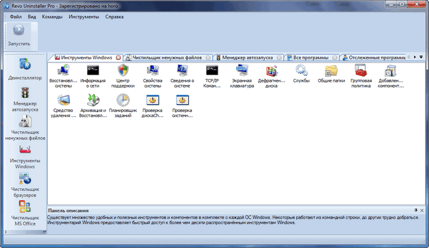Close the Инструменты Windows tab
This screenshot has height=248, width=429.
pyautogui.click(x=118, y=58)
